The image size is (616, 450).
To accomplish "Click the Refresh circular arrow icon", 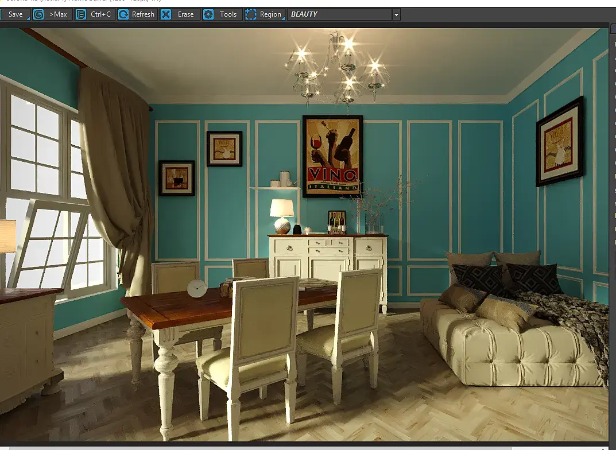I will (123, 14).
